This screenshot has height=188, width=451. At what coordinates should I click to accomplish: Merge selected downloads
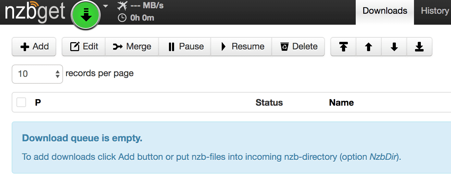click(x=132, y=47)
